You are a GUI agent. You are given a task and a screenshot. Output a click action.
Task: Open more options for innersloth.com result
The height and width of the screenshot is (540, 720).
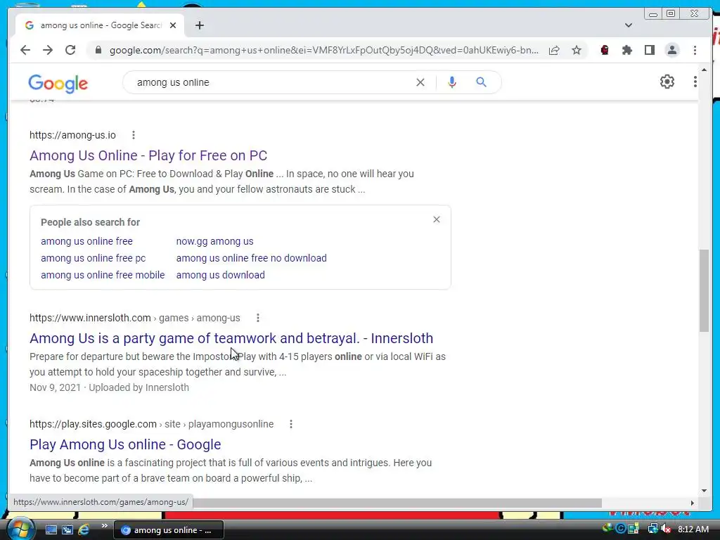point(258,318)
